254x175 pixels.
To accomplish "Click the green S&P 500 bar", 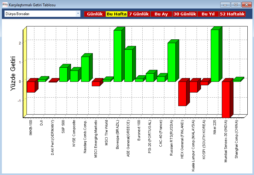I will pyautogui.click(x=63, y=75).
